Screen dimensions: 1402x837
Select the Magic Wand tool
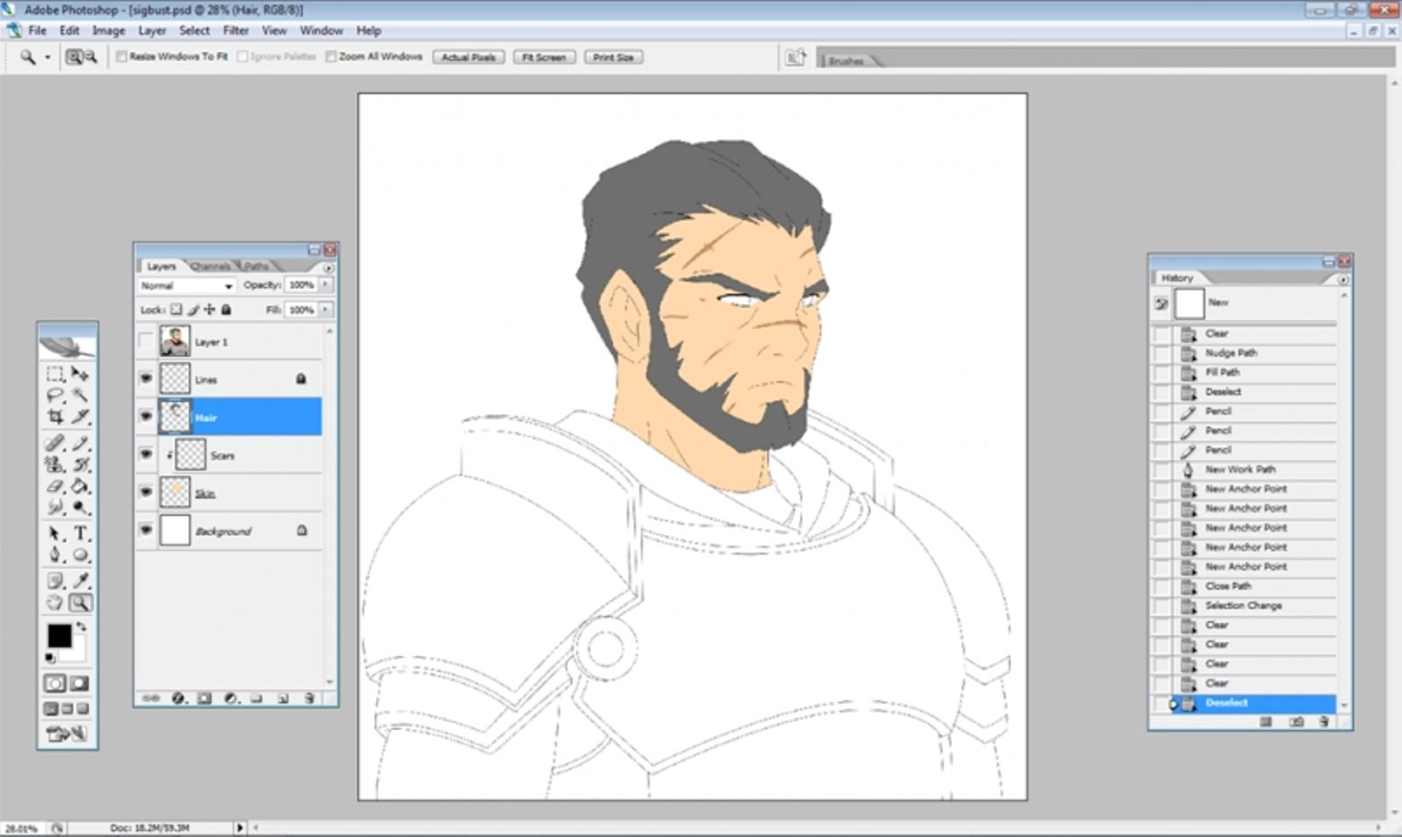81,396
